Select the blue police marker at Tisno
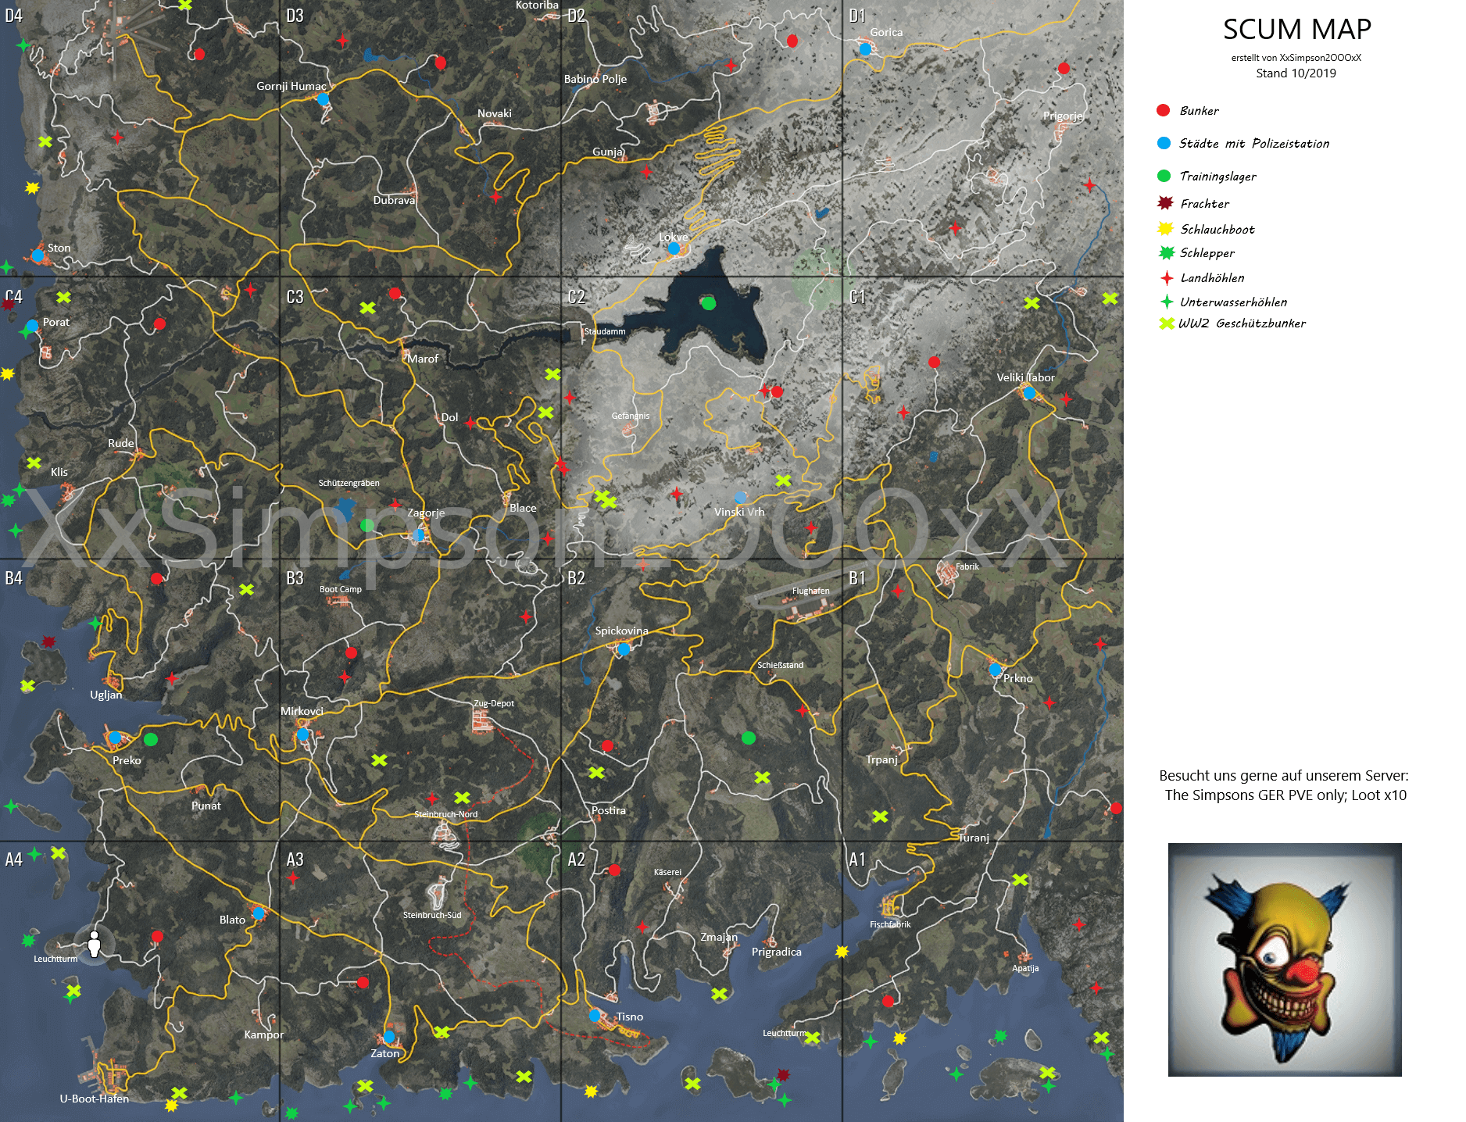Image resolution: width=1466 pixels, height=1122 pixels. (x=595, y=1016)
